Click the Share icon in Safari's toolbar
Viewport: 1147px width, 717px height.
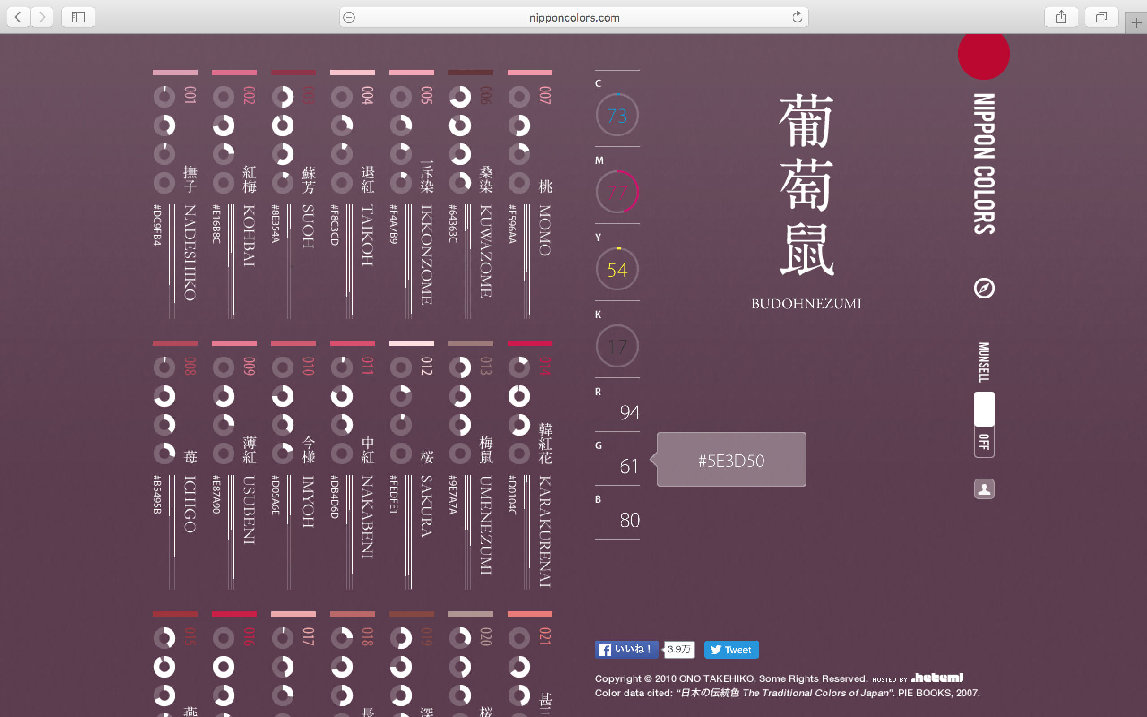(x=1061, y=17)
